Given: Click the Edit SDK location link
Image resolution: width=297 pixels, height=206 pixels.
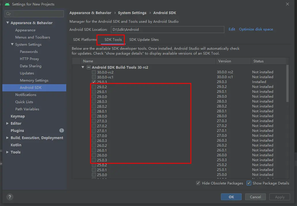Looking at the screenshot, I should [x=232, y=29].
